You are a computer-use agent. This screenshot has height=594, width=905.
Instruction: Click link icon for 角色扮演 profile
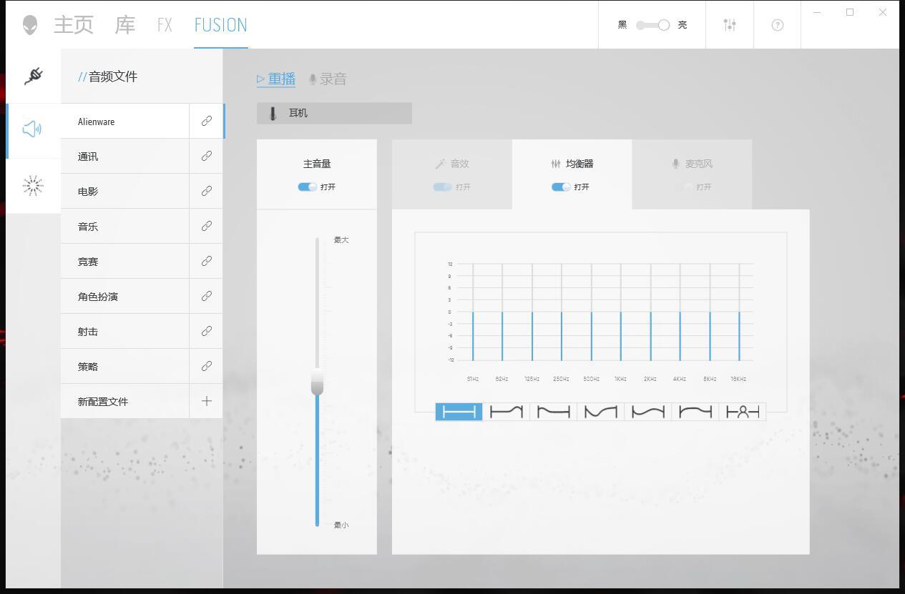pyautogui.click(x=207, y=296)
